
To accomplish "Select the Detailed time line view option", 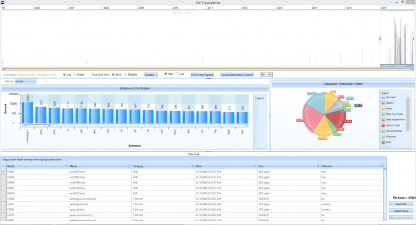I will (x=125, y=75).
